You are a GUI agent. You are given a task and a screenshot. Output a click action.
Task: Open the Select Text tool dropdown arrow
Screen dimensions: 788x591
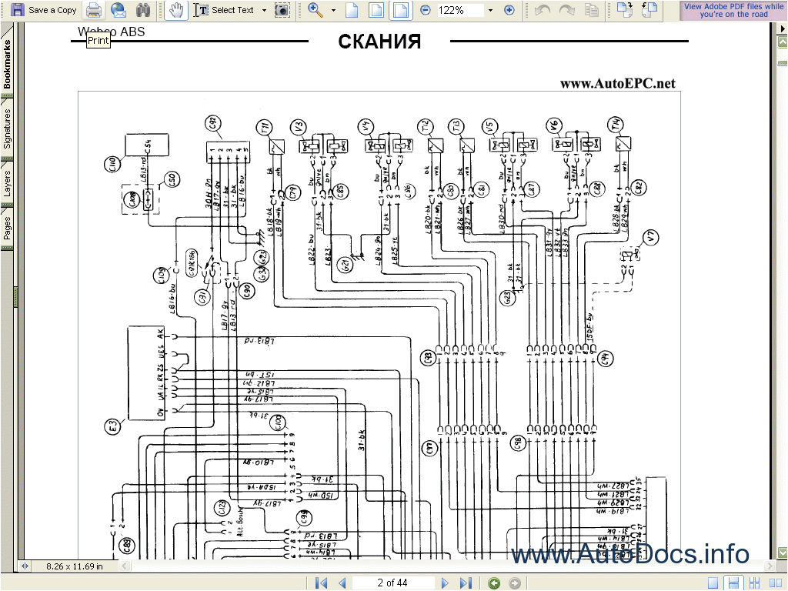pos(264,10)
